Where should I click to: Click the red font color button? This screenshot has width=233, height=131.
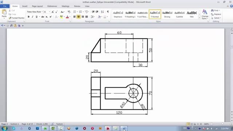coord(67,17)
